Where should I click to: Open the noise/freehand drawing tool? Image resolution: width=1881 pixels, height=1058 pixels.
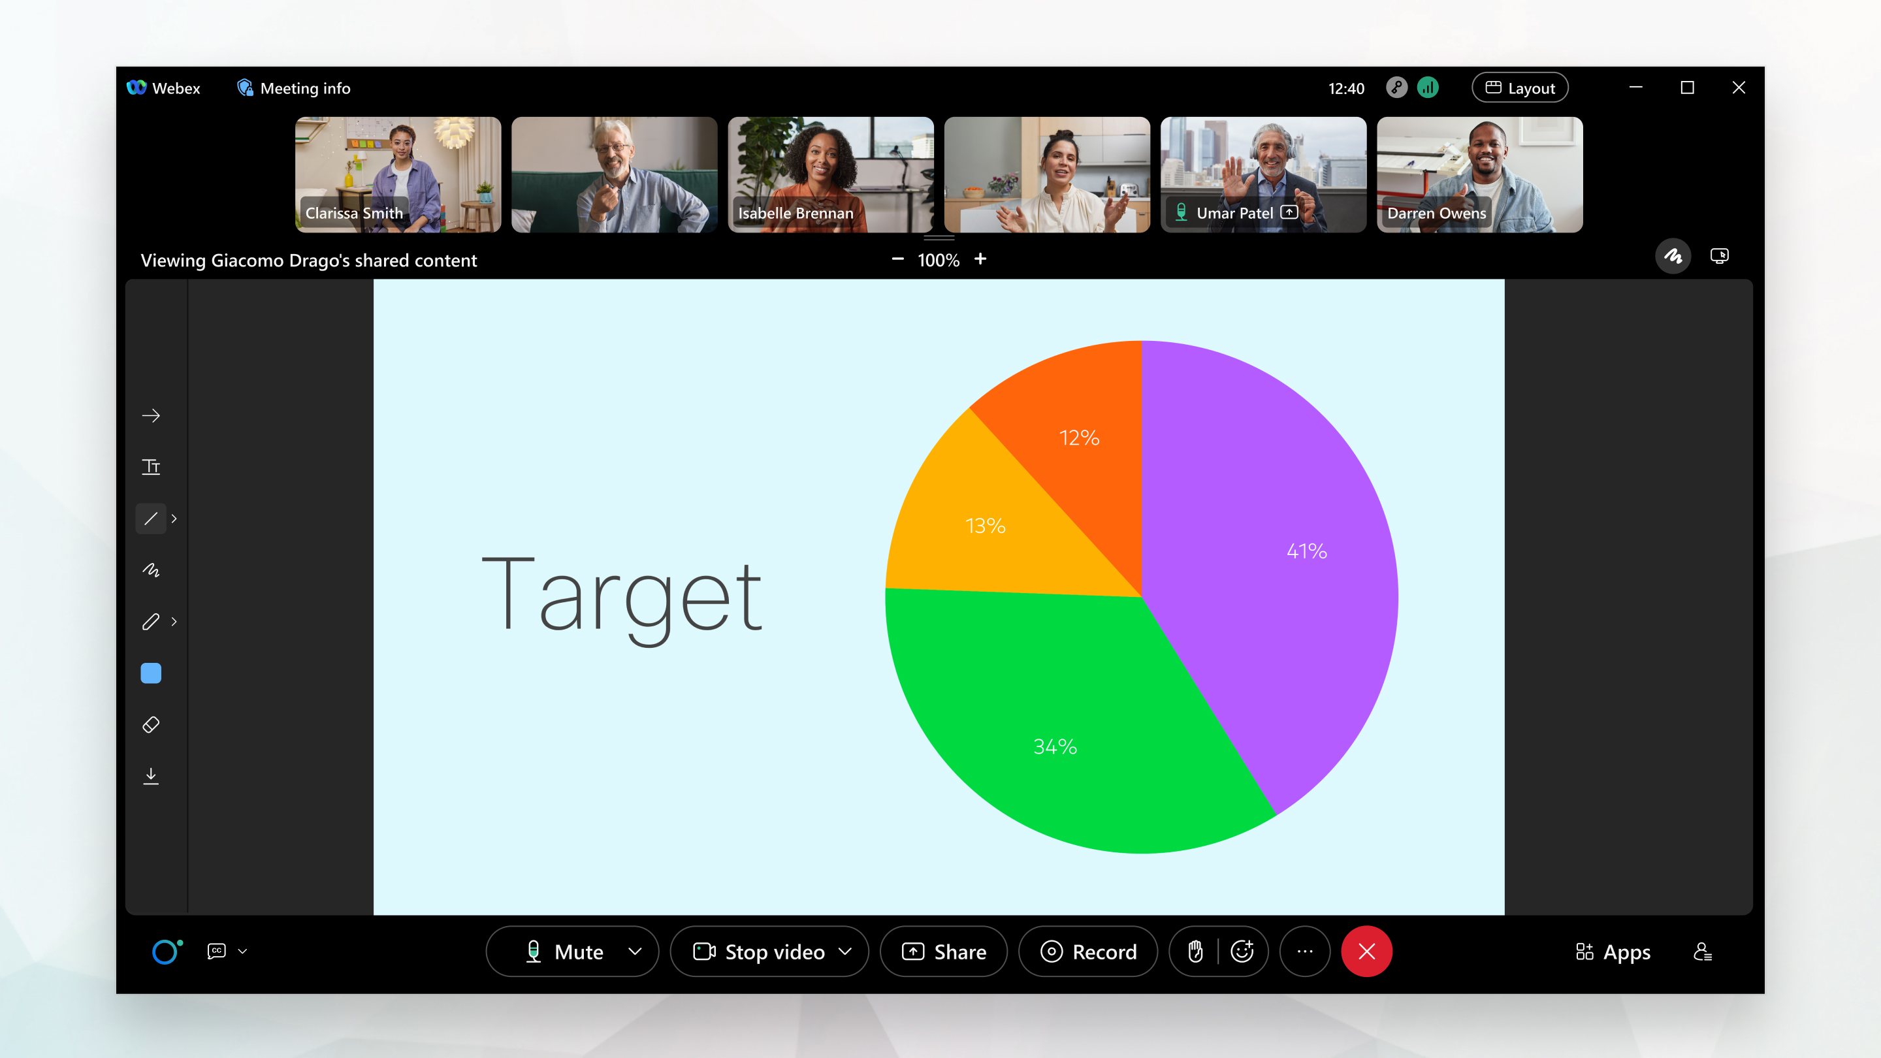(x=152, y=569)
